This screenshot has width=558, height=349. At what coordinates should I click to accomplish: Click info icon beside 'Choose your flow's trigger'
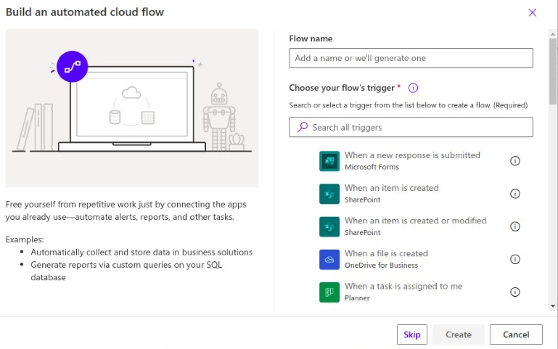[x=414, y=88]
